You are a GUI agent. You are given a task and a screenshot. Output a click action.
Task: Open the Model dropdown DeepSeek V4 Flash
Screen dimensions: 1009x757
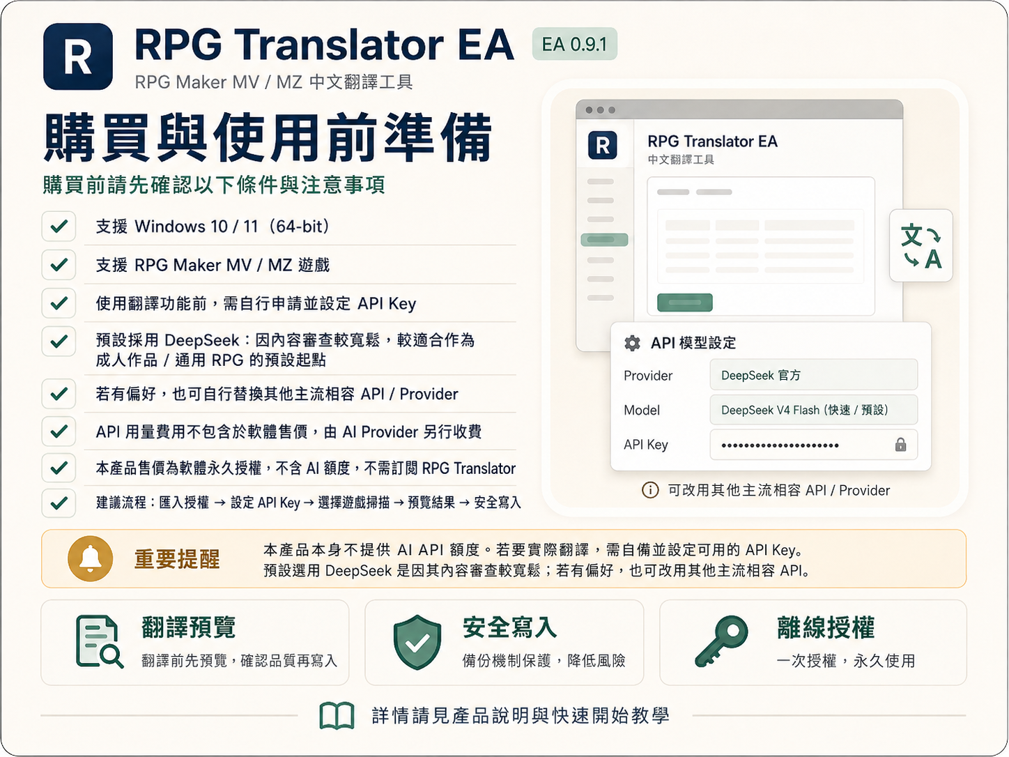[813, 410]
